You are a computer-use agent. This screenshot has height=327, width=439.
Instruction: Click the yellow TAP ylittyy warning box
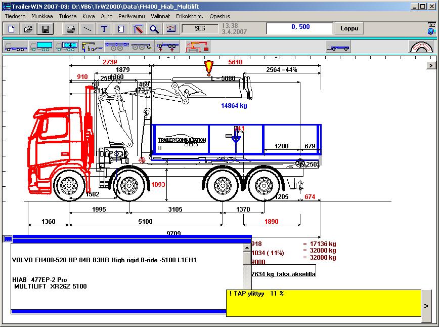pyautogui.click(x=324, y=303)
